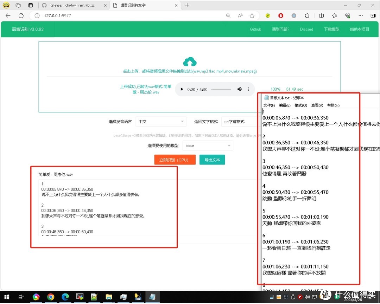This screenshot has height=304, width=380.
Task: Open the favorites list icon
Action: (x=335, y=16)
